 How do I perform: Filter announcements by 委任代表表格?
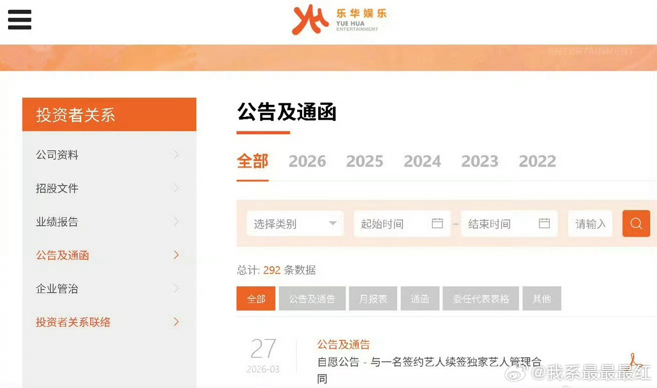click(x=480, y=298)
